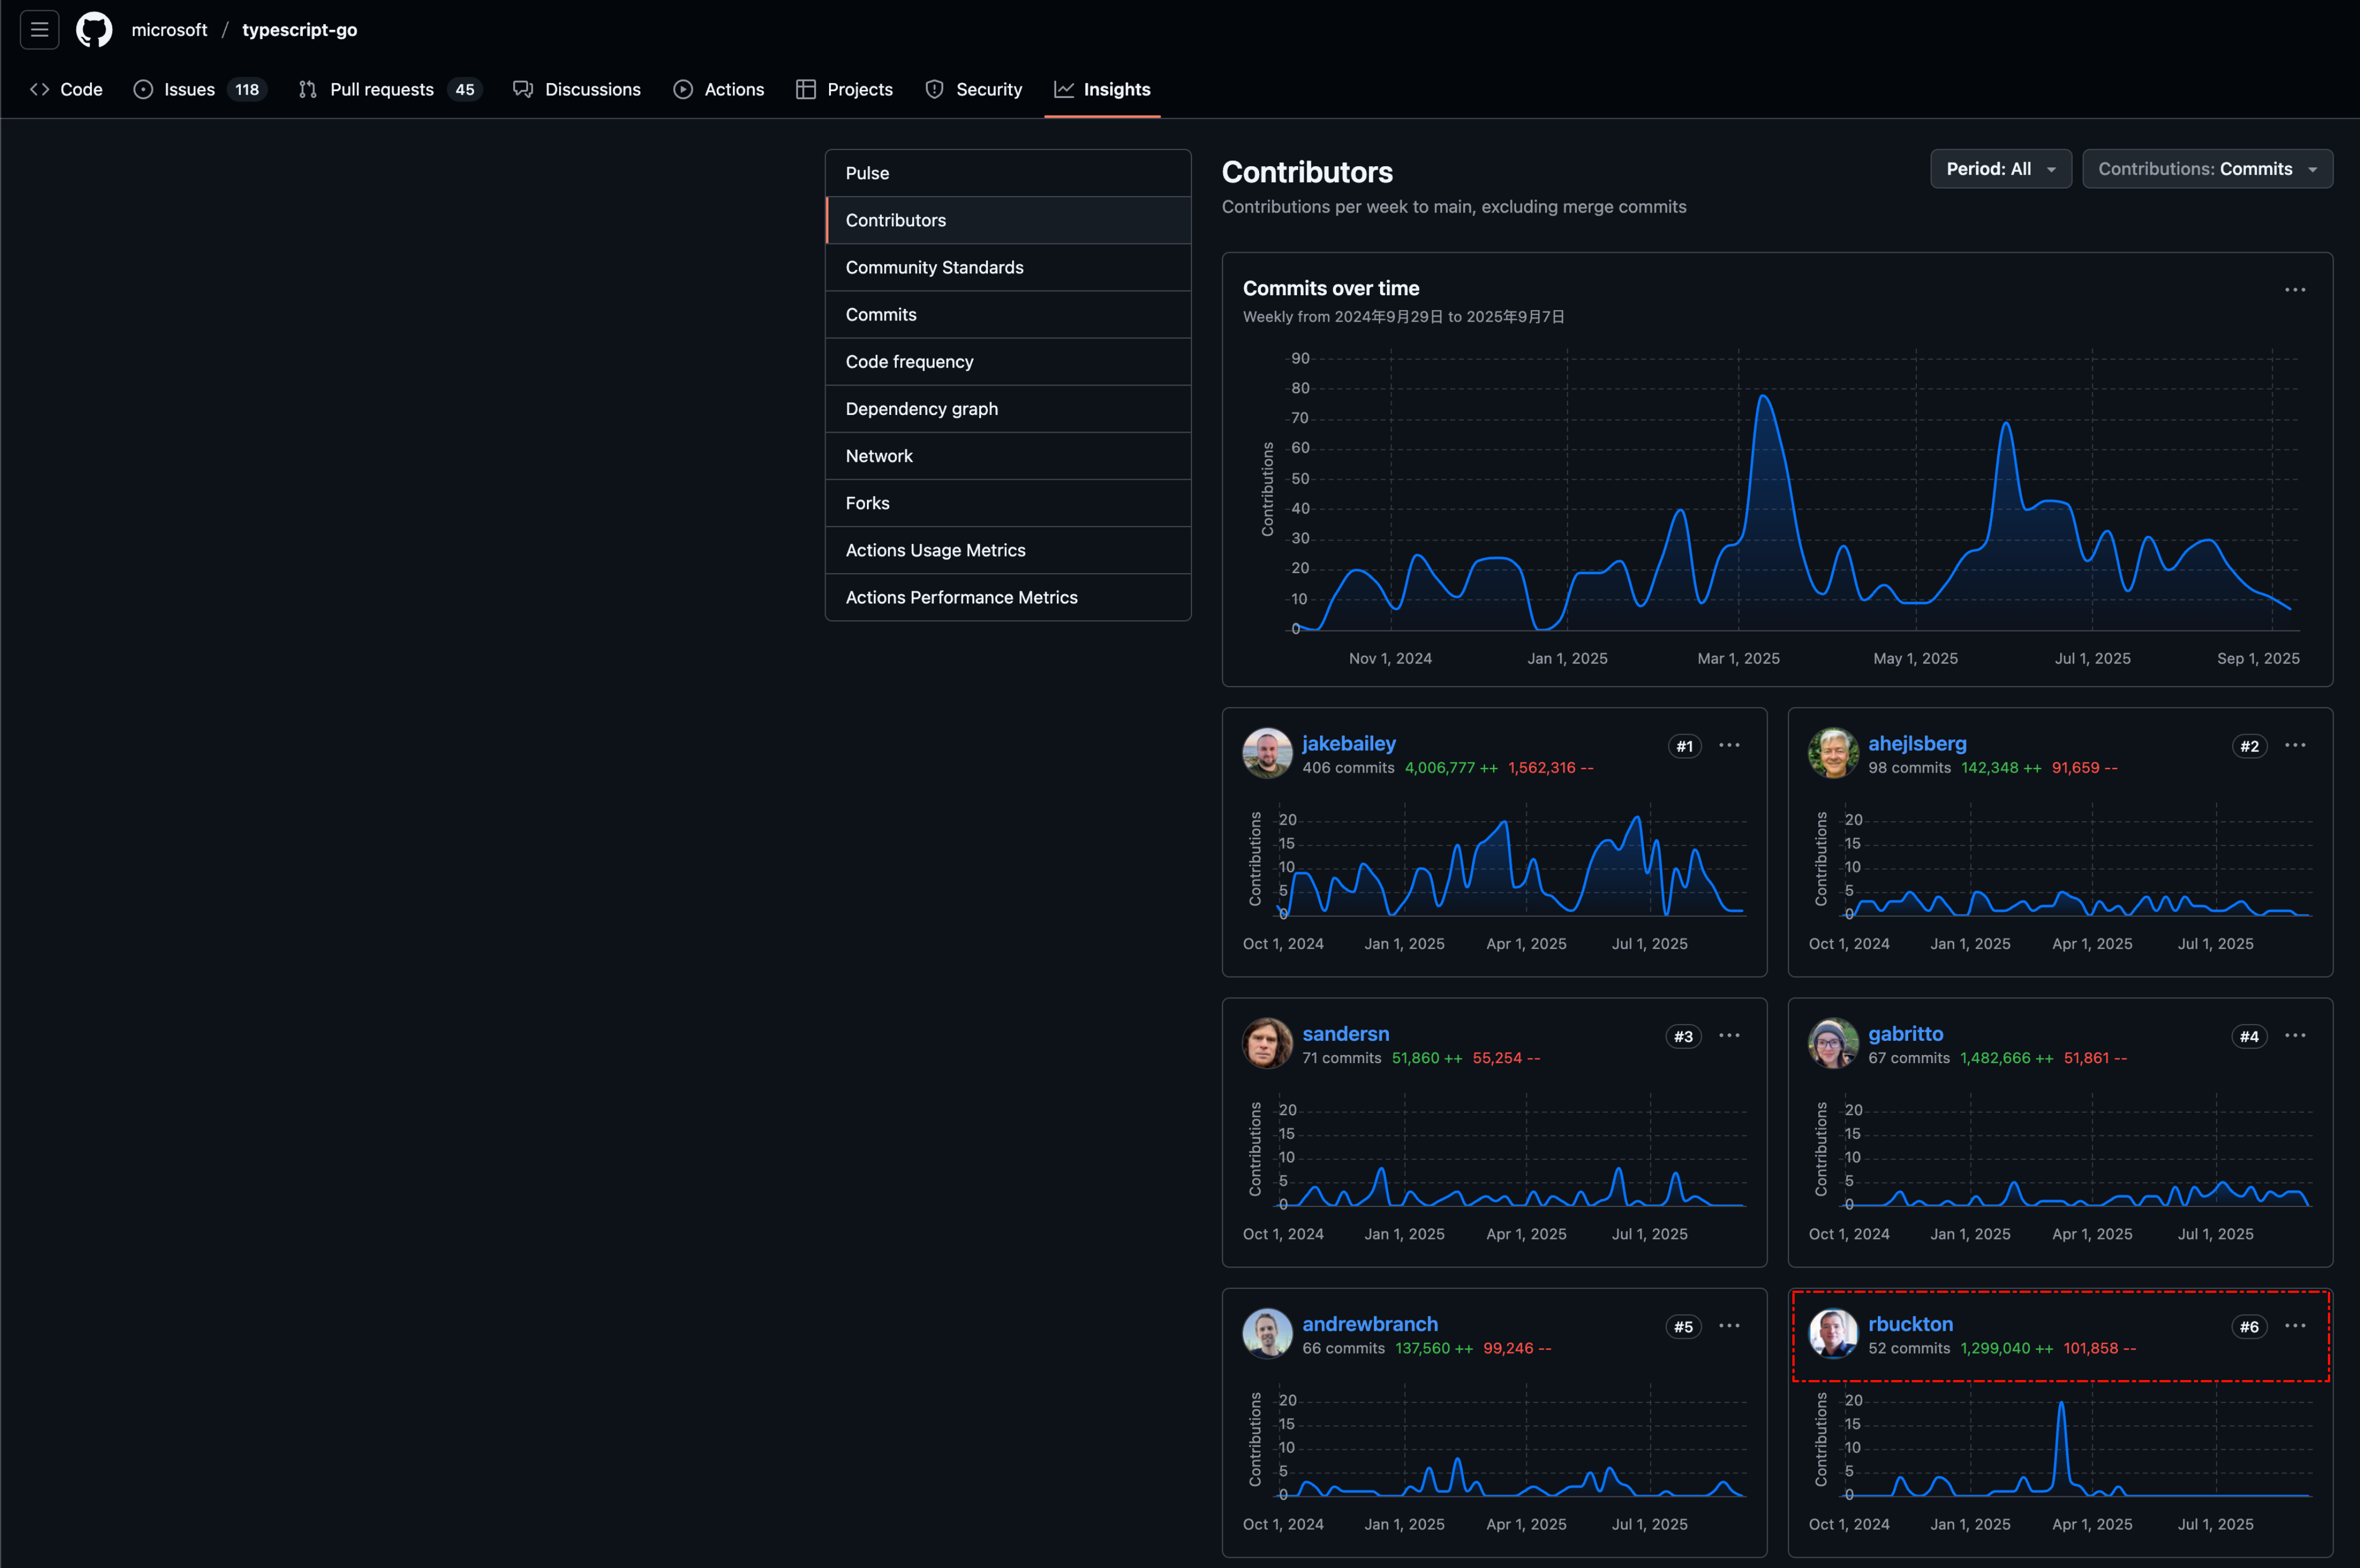Click the Issues count badge 118
The height and width of the screenshot is (1568, 2360).
[247, 89]
